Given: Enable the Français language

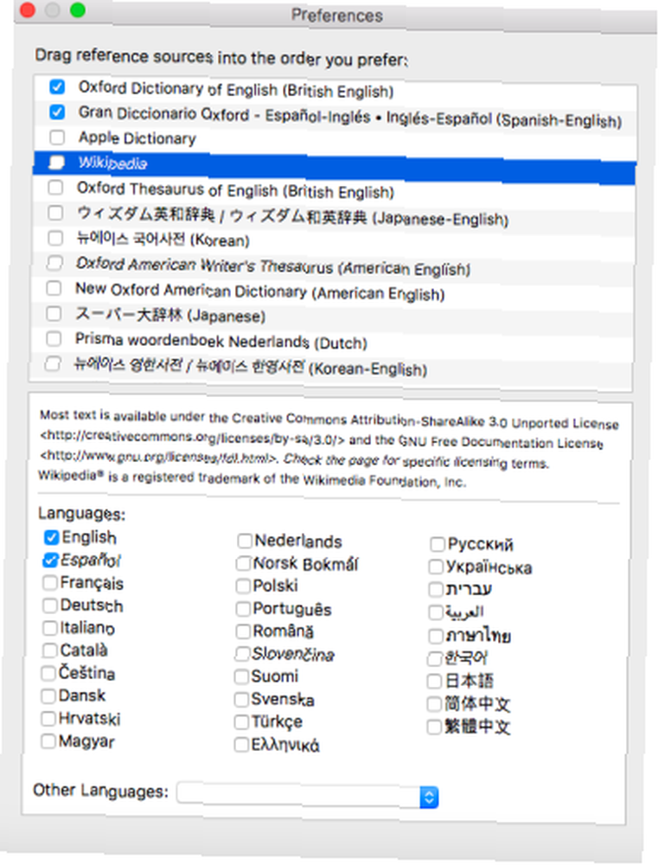Looking at the screenshot, I should 50,582.
